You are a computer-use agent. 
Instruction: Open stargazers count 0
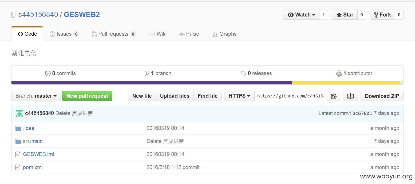(362, 15)
